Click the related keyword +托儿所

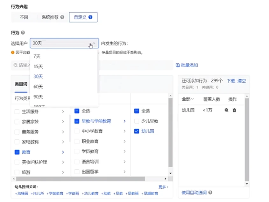point(38,193)
